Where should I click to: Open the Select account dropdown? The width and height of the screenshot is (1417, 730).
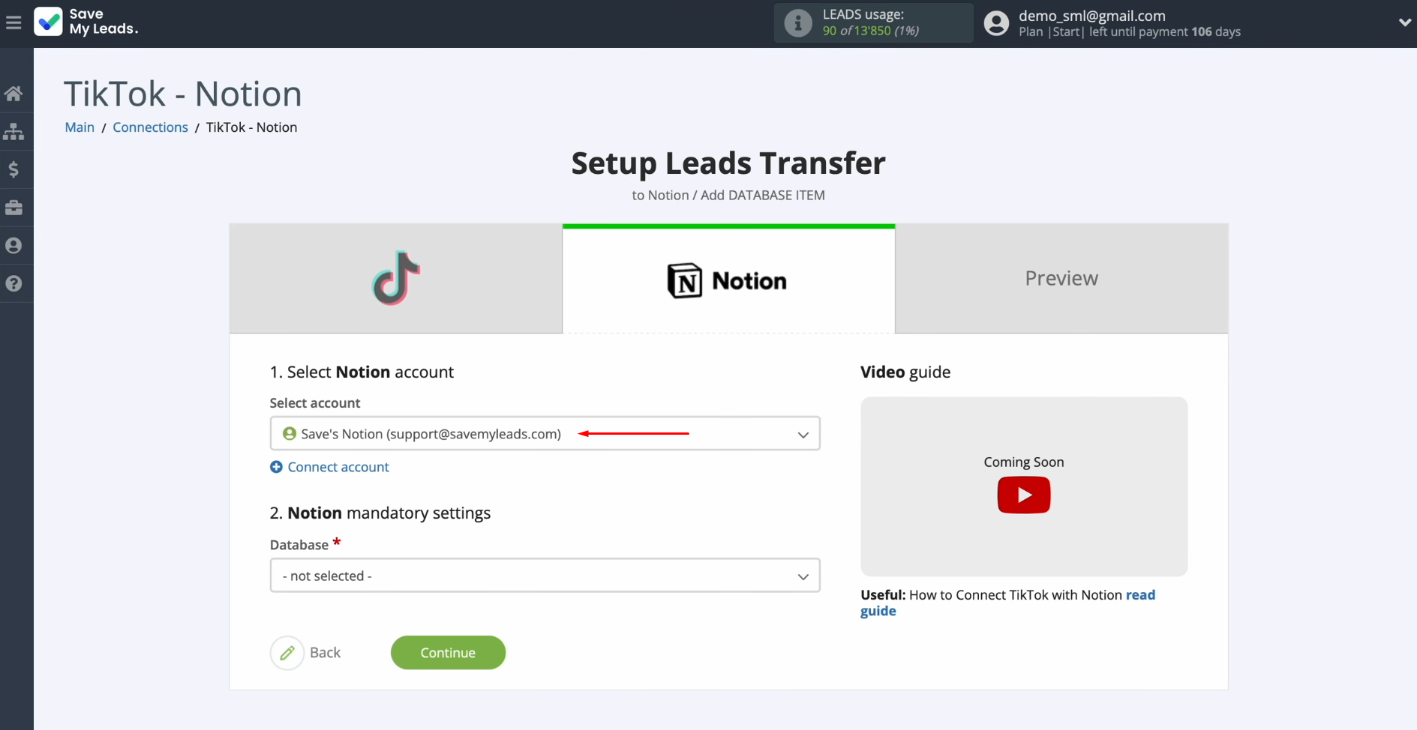coord(545,434)
